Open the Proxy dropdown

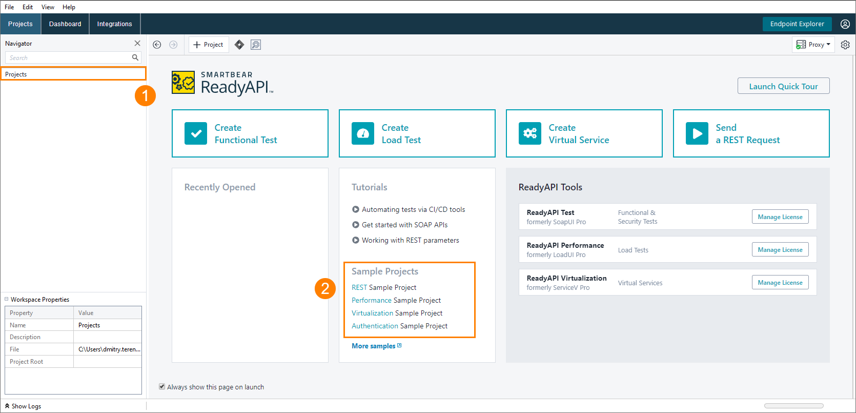pos(813,45)
